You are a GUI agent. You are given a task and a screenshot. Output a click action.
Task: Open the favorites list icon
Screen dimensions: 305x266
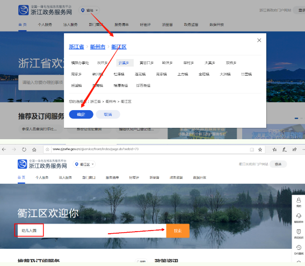click(274, 149)
